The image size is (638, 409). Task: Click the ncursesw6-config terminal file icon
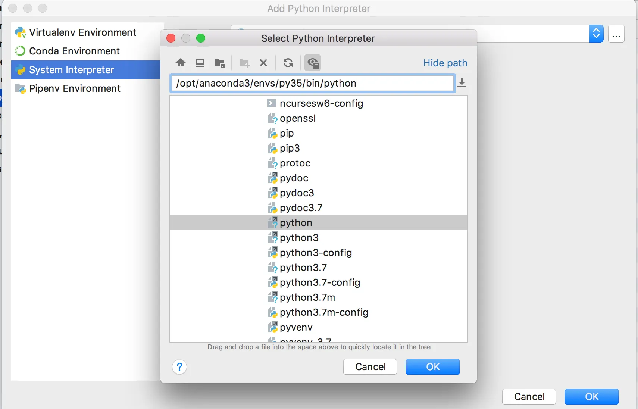coord(272,103)
